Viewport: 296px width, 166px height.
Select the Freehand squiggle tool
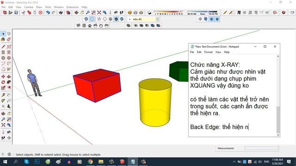[x=9, y=47]
